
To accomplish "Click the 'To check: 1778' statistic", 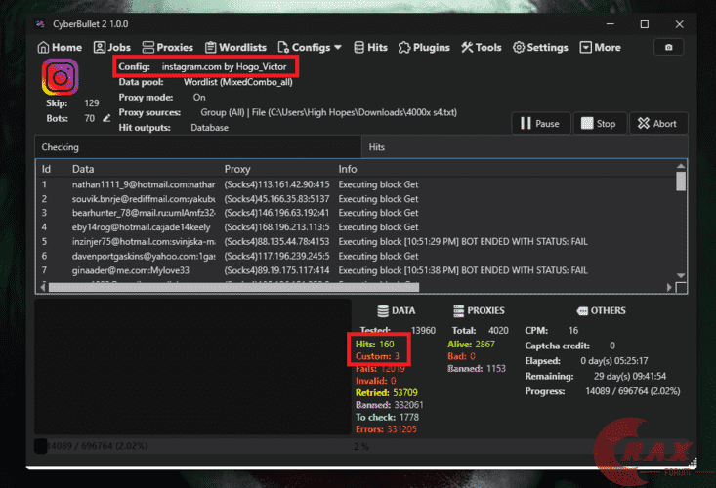I will [x=387, y=418].
